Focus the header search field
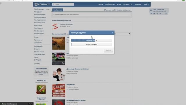Screen dimensions: 186x105 point(63,4)
